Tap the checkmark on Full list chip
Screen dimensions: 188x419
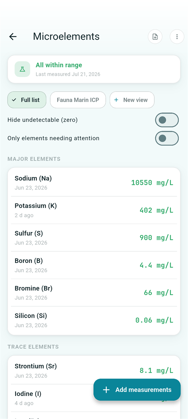[x=14, y=100]
